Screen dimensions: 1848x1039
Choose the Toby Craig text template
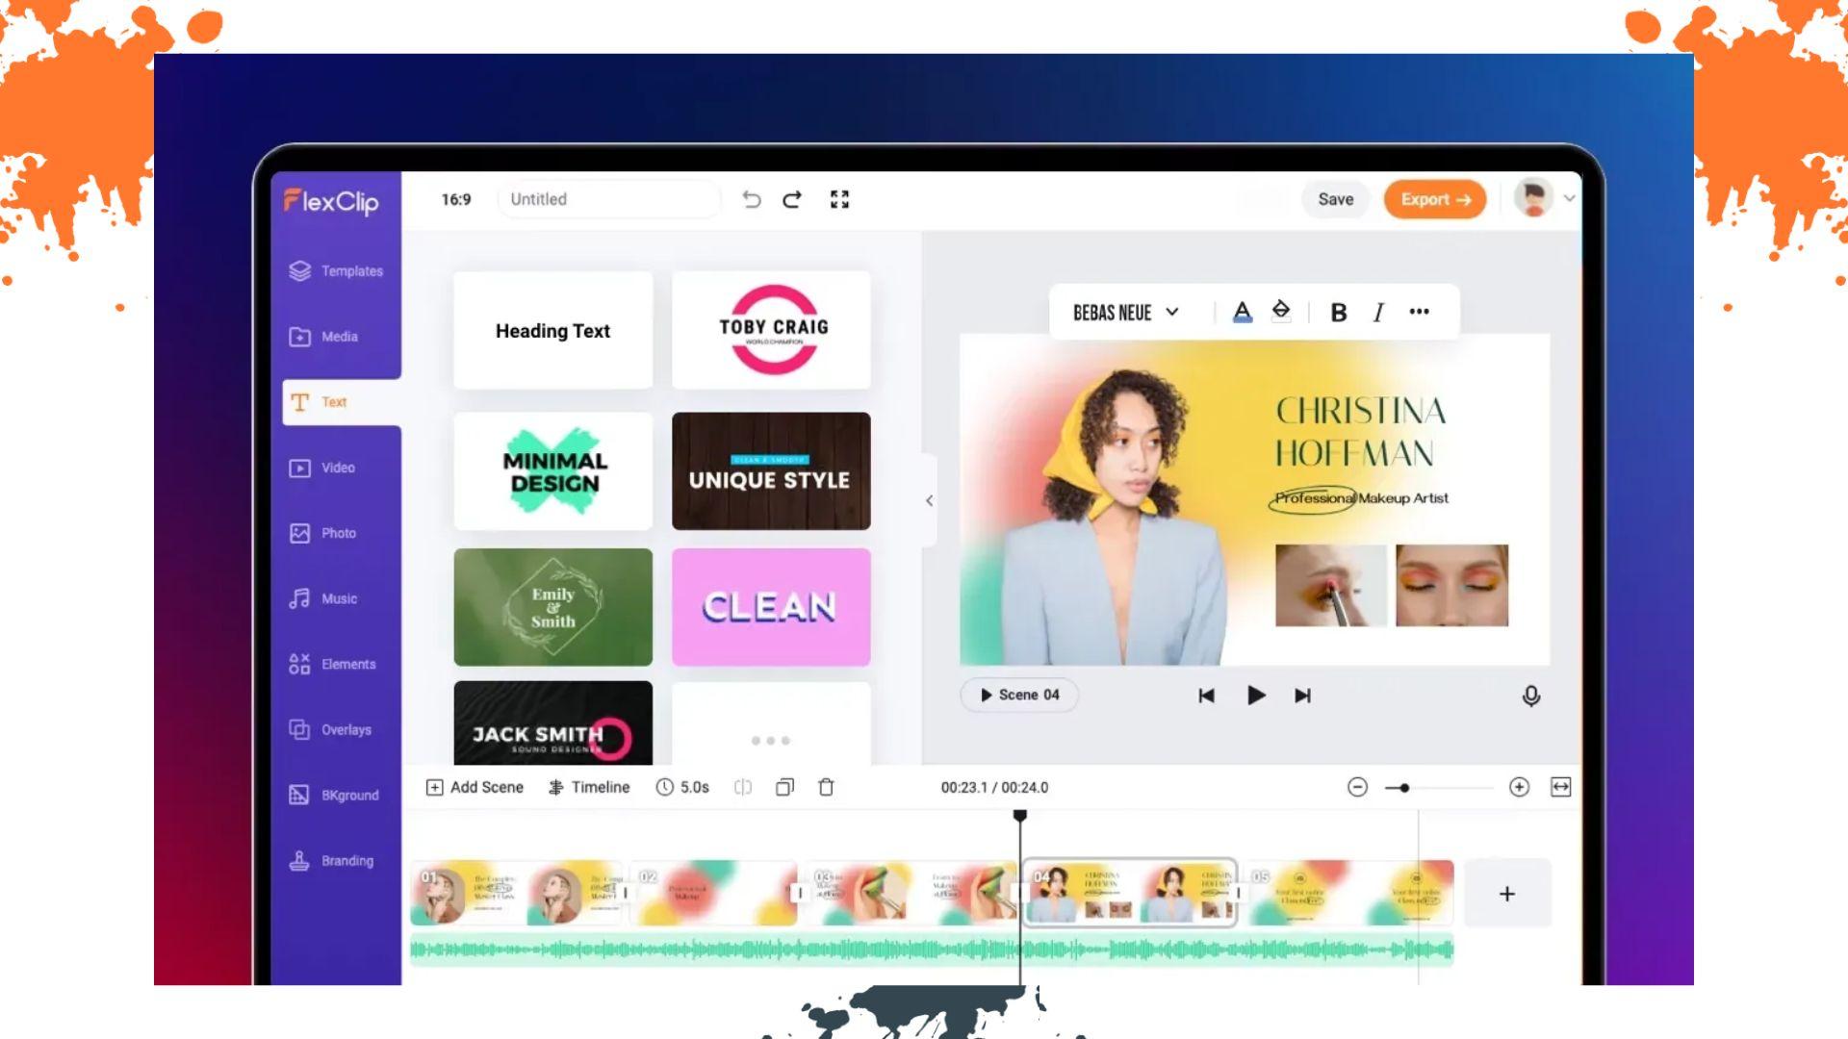tap(771, 330)
